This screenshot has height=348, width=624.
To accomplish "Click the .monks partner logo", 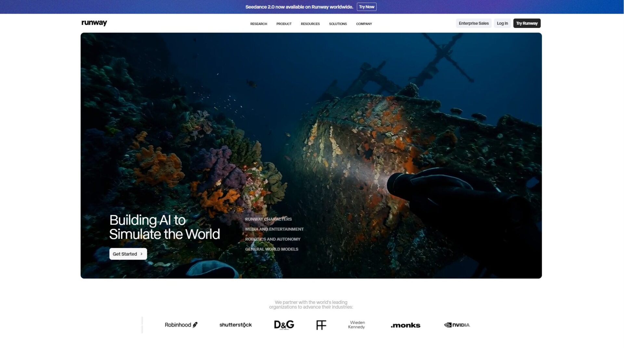I will [x=405, y=325].
